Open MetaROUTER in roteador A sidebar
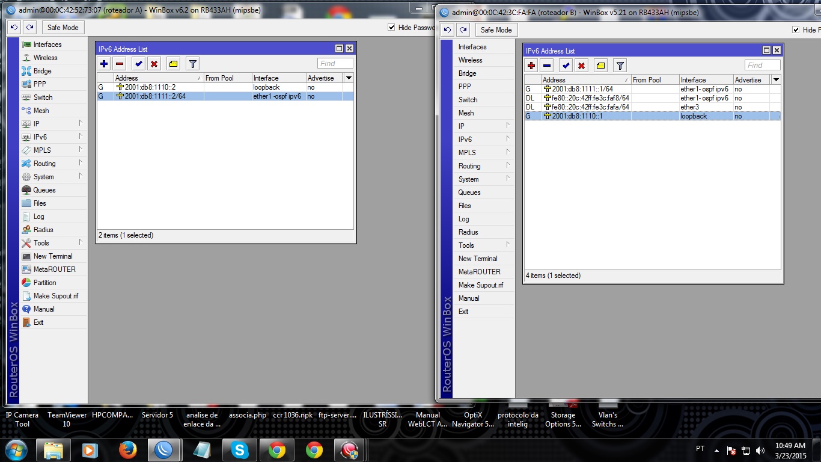This screenshot has width=821, height=462. coord(53,269)
